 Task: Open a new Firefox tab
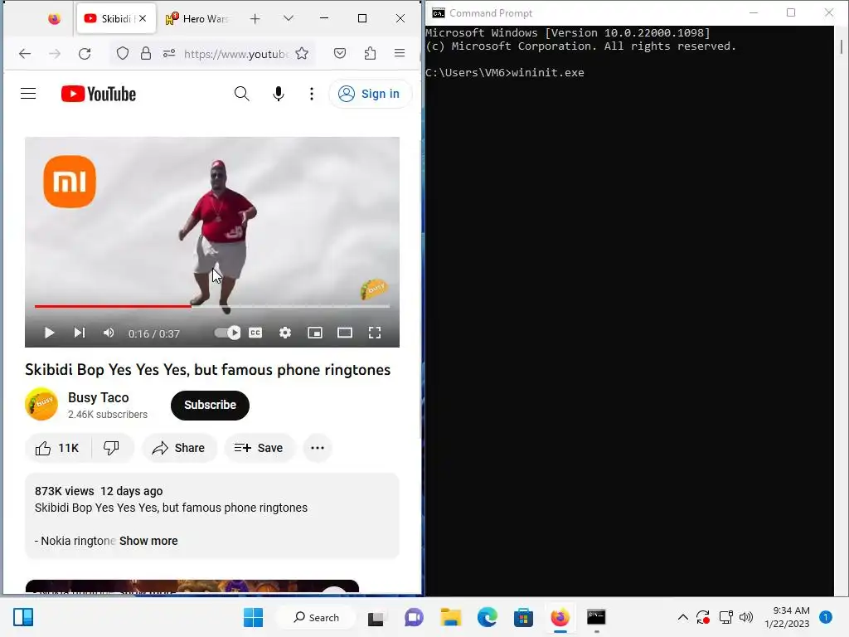(x=255, y=19)
